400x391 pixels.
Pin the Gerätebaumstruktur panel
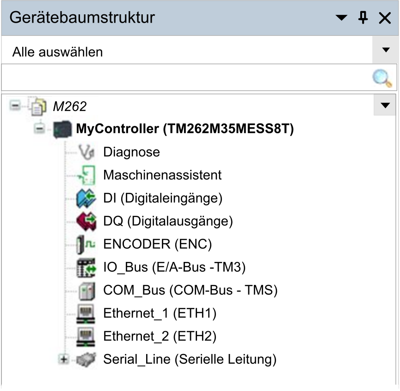click(363, 18)
